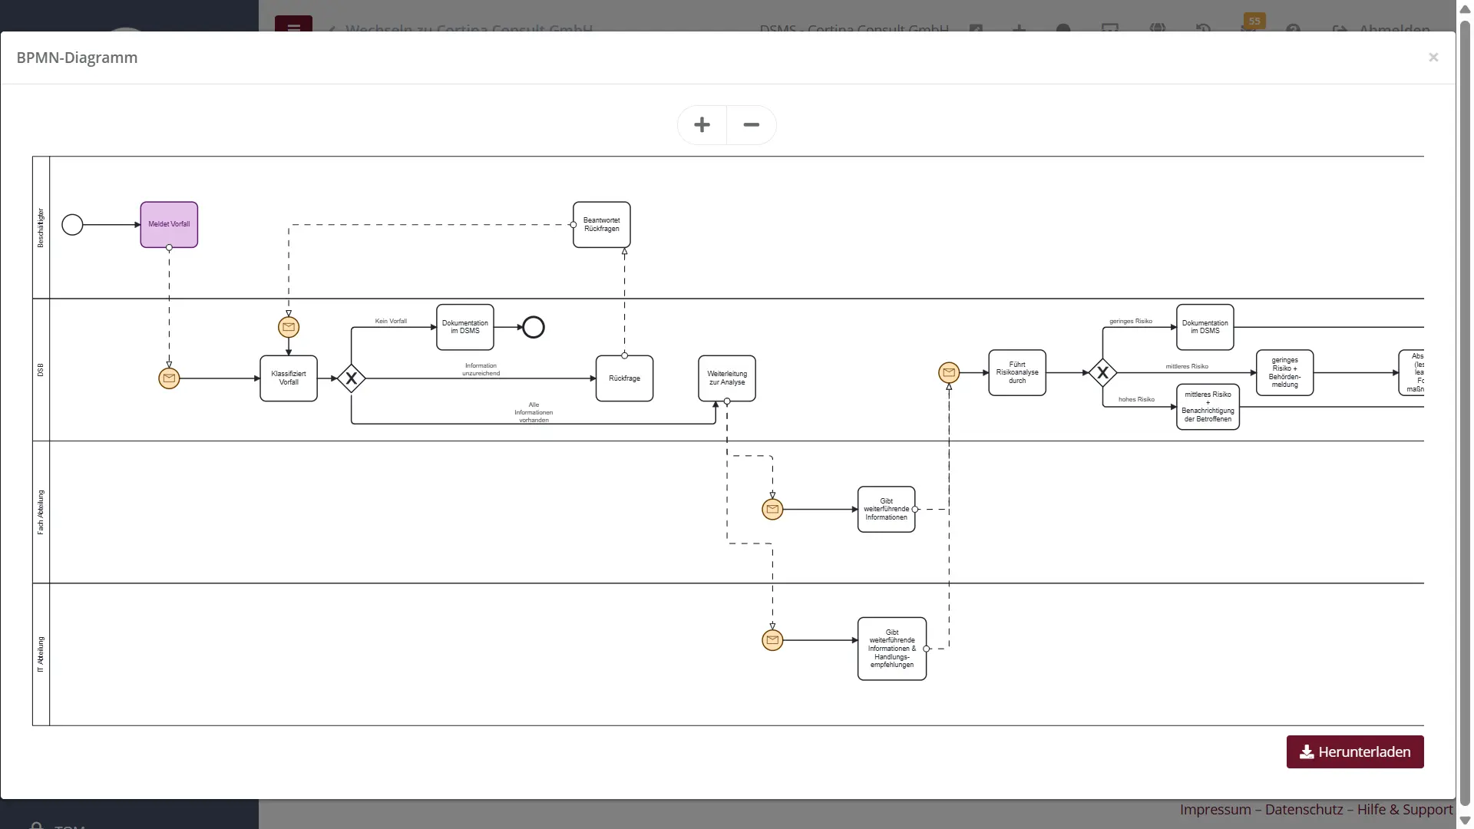This screenshot has width=1474, height=829.
Task: Close the BPMN-Diagramm dialog
Action: click(x=1433, y=58)
